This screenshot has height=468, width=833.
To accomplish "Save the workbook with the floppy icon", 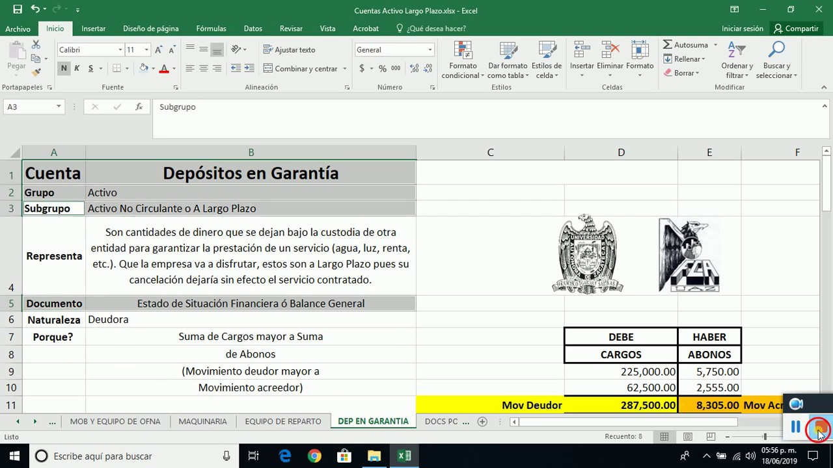I will pos(18,10).
